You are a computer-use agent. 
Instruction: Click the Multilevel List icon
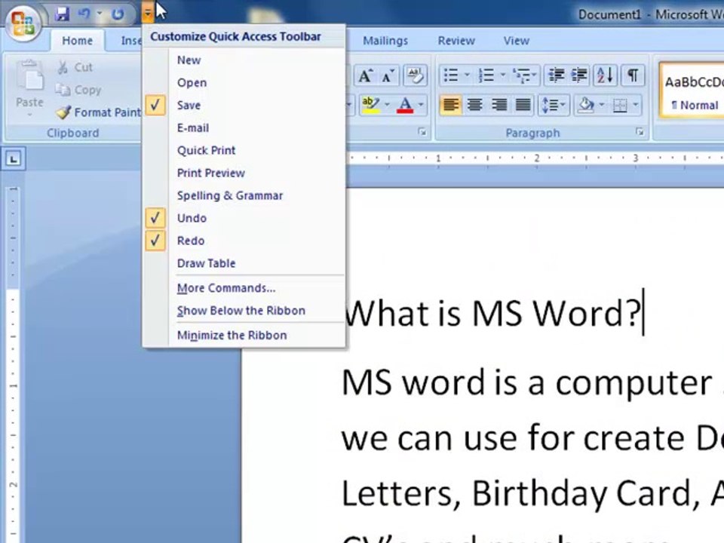coord(525,75)
